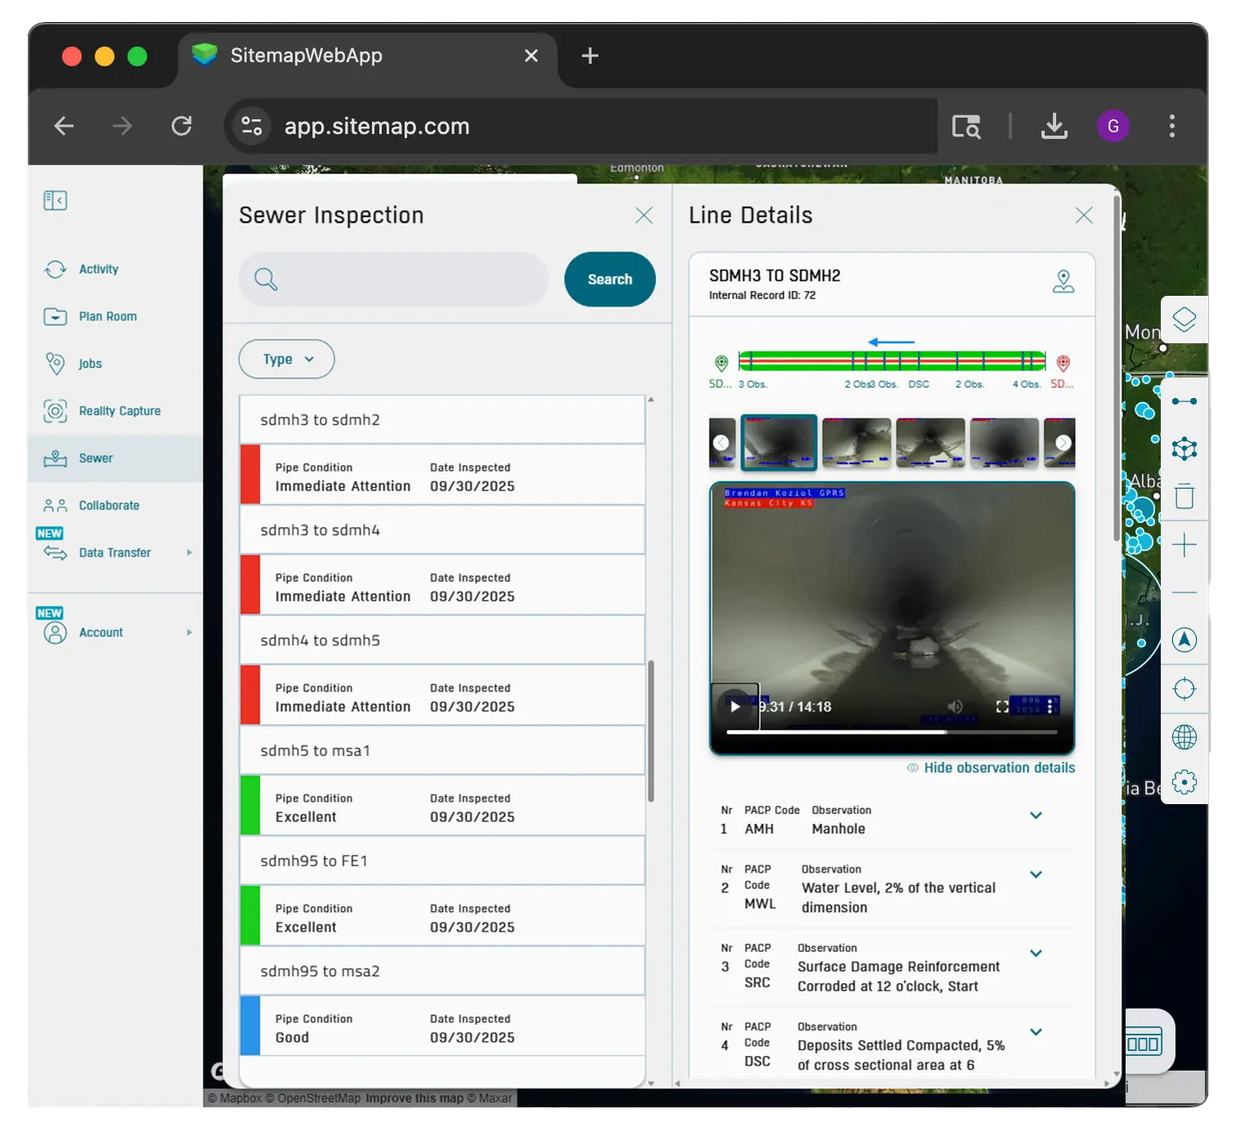Zoom in on the map
The height and width of the screenshot is (1131, 1236).
coord(1184,545)
